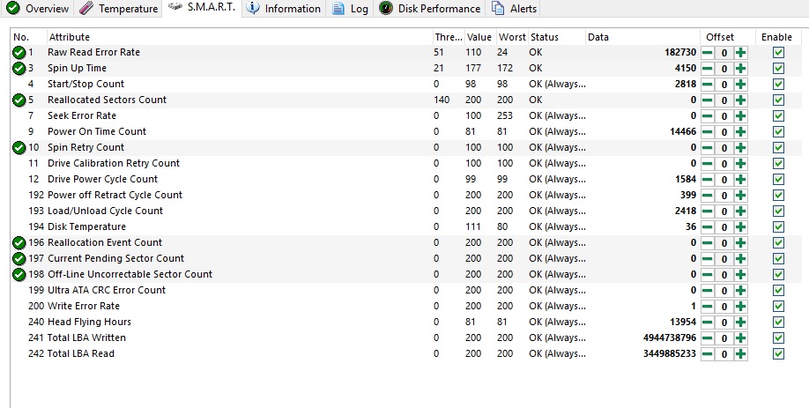
Task: Click the Worst column header
Action: [512, 37]
